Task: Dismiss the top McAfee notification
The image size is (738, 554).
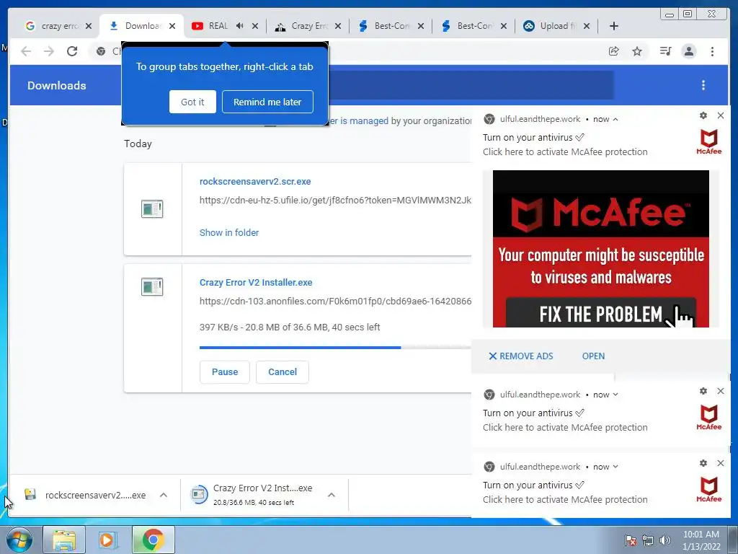Action: click(721, 115)
